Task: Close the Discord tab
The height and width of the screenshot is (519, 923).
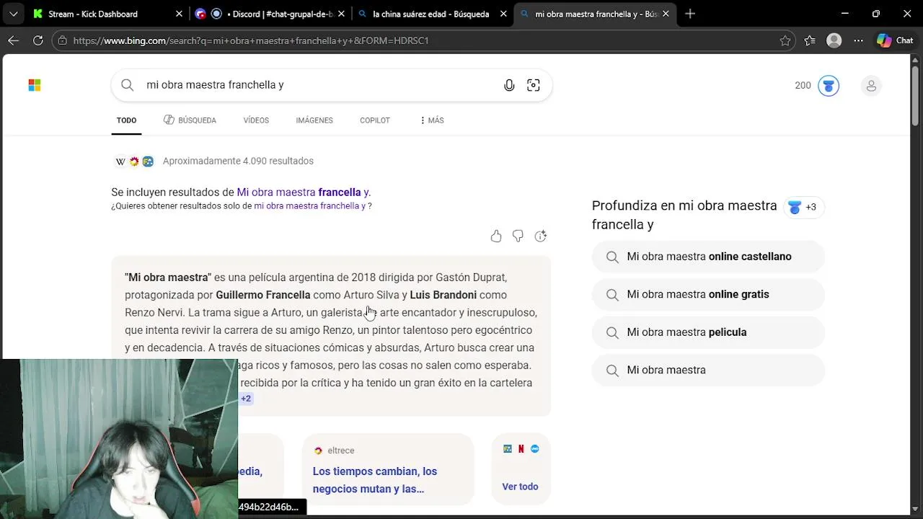Action: 341,14
